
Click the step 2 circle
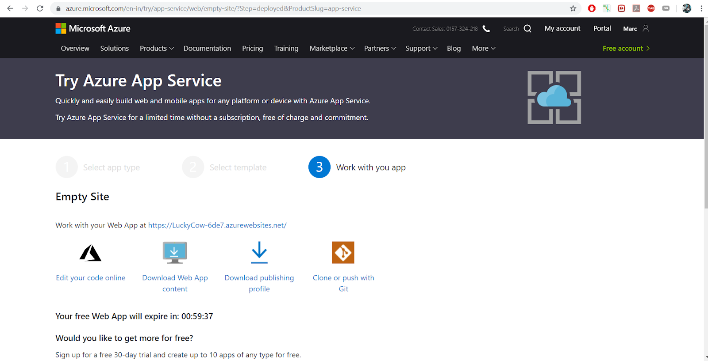193,167
